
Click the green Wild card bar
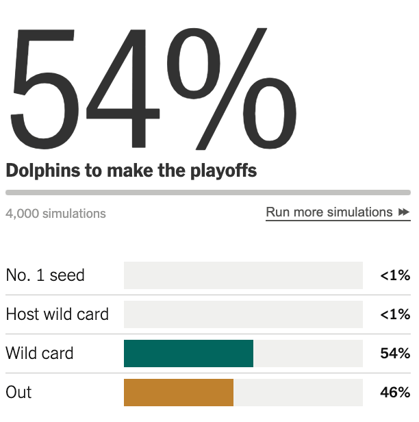pos(188,353)
